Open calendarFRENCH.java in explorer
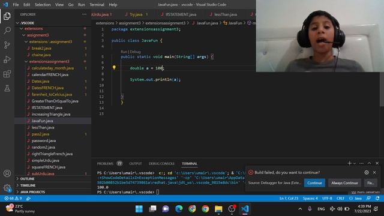Screen dimensions: 384x216 point(50,74)
